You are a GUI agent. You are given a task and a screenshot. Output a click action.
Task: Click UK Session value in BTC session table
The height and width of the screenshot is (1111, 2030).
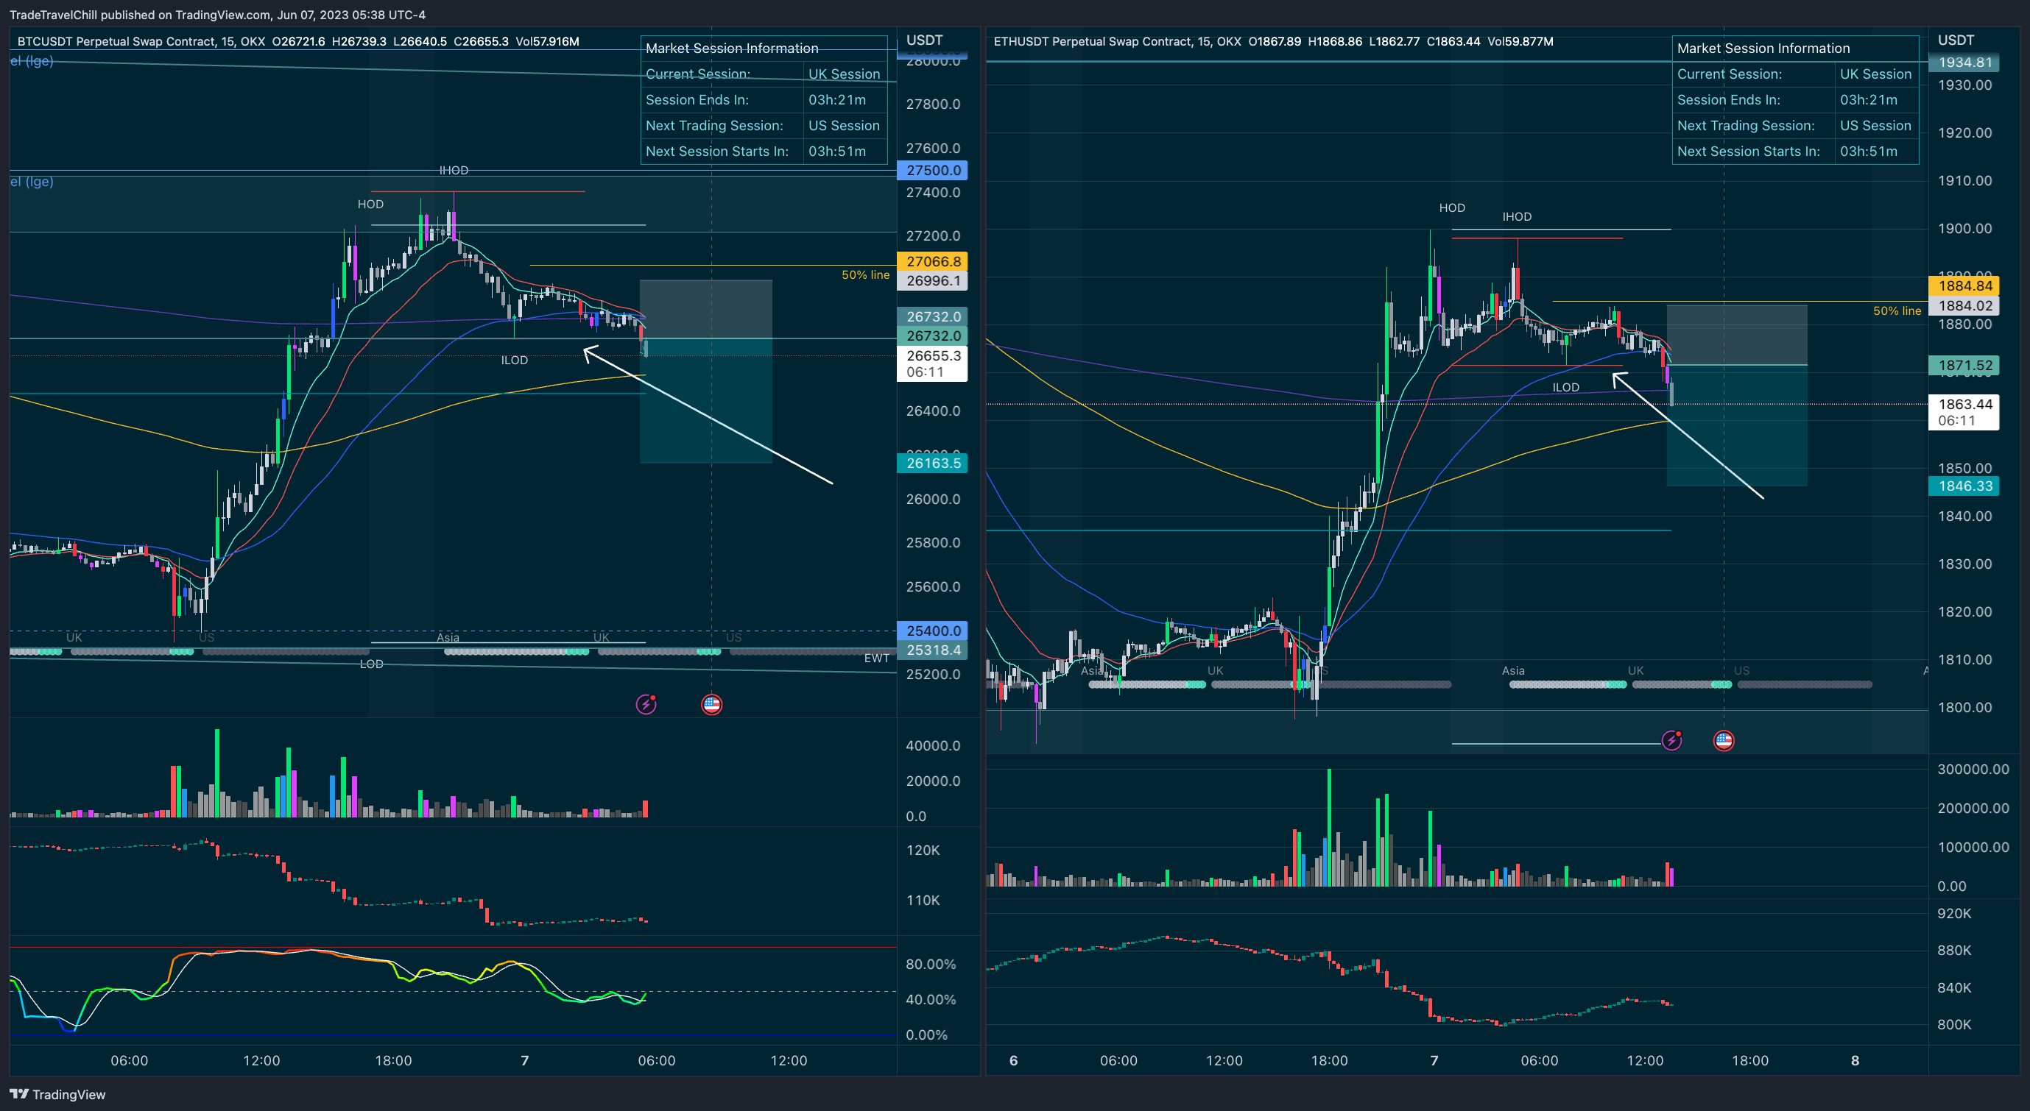click(x=844, y=74)
